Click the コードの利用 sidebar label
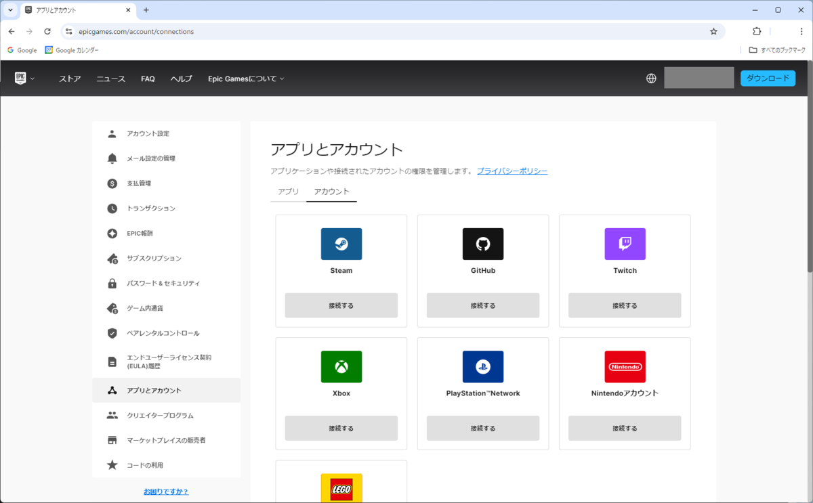813x503 pixels. [145, 465]
